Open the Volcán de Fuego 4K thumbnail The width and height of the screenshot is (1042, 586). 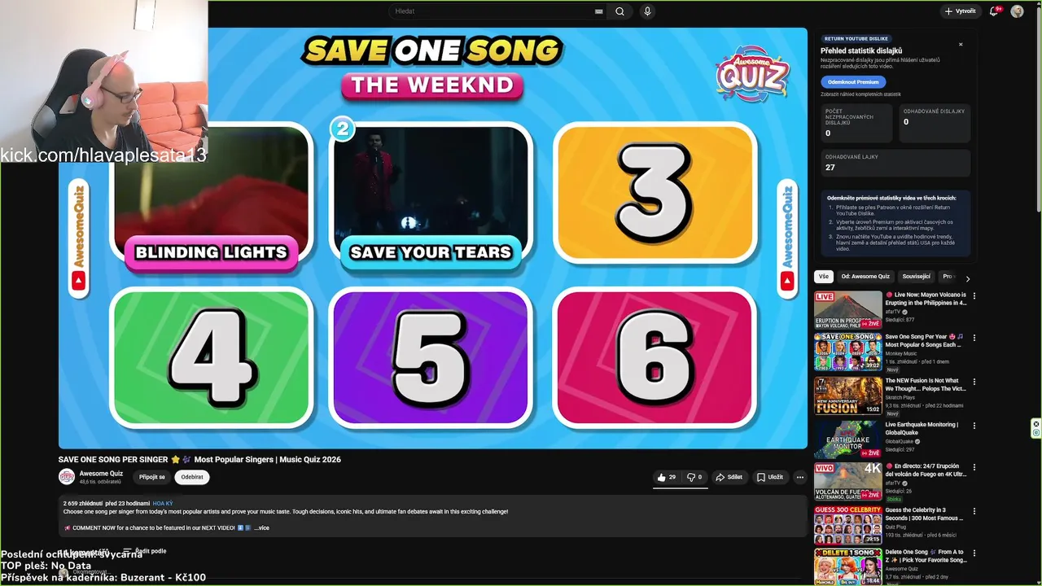[847, 481]
